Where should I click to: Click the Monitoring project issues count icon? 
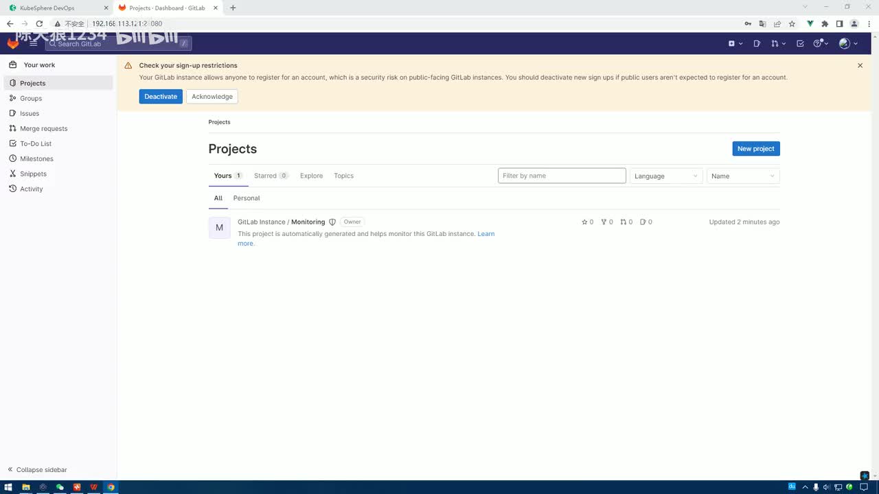646,222
